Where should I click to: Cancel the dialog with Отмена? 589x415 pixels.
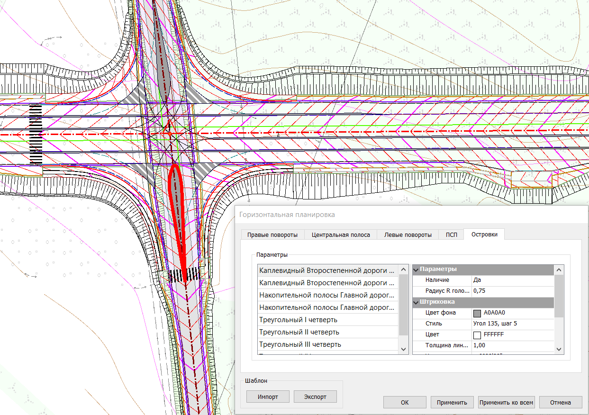point(561,403)
